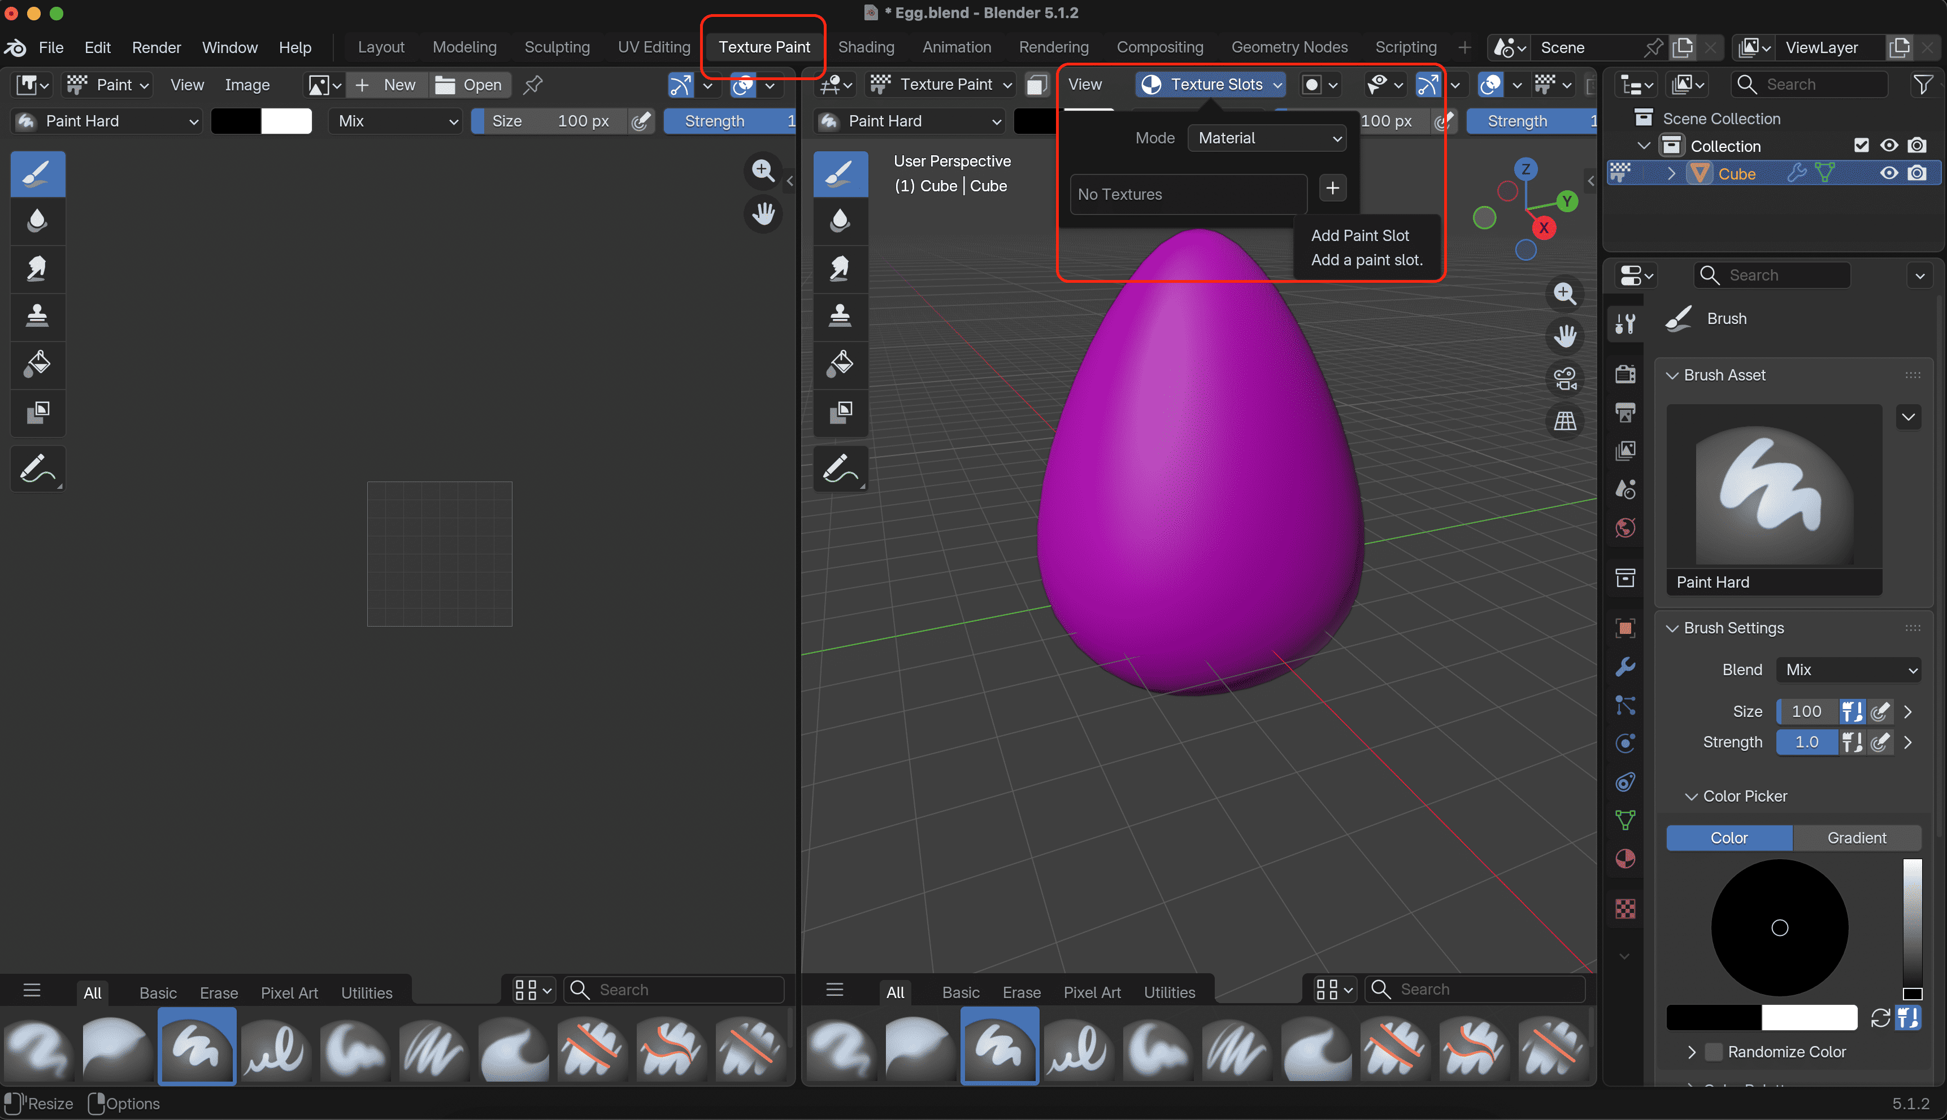1947x1120 pixels.
Task: Open the Blend Mix dropdown in Brush Settings
Action: coord(1849,670)
